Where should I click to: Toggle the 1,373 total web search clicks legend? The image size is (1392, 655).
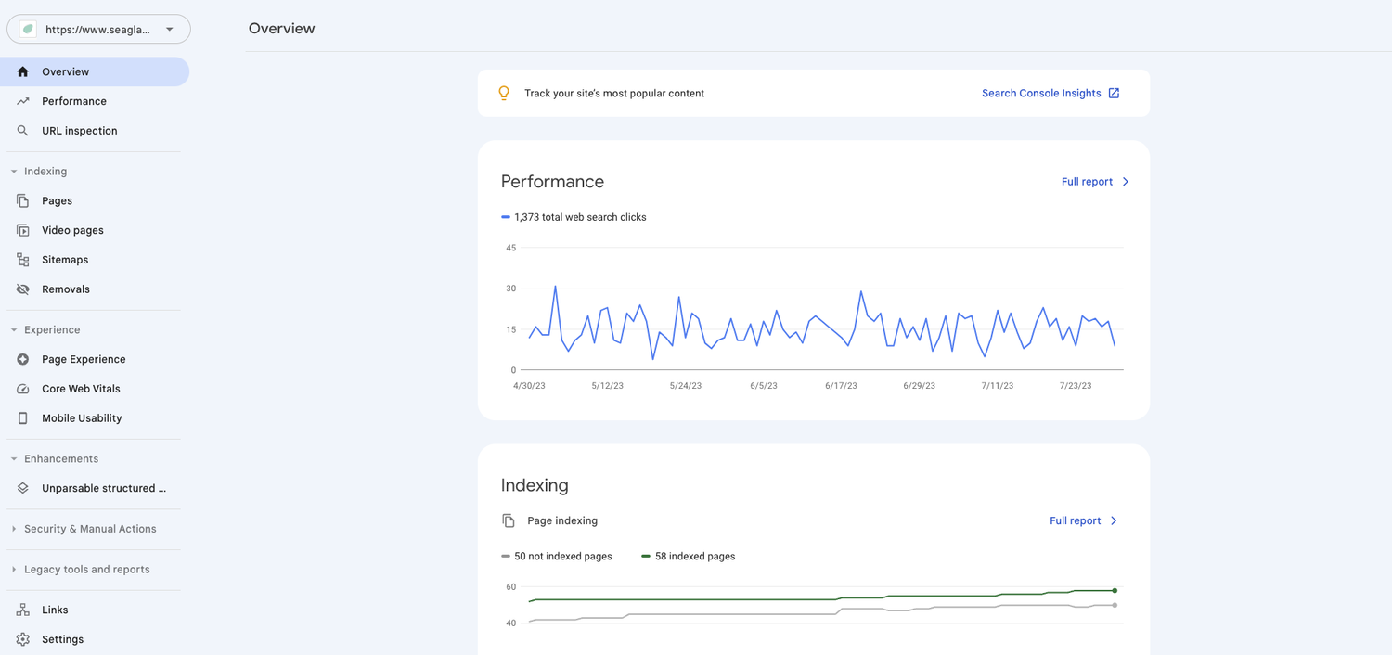point(574,216)
